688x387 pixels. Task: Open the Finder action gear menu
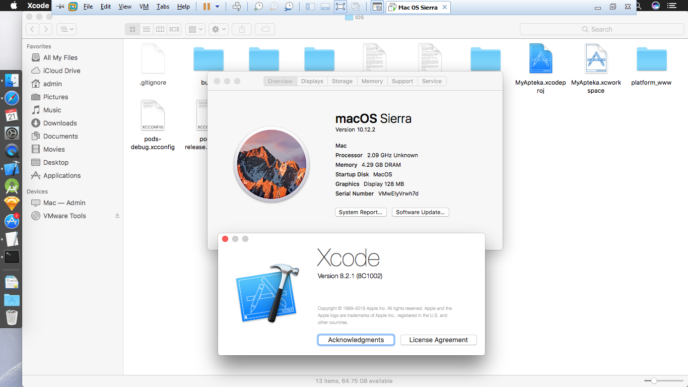click(x=220, y=29)
